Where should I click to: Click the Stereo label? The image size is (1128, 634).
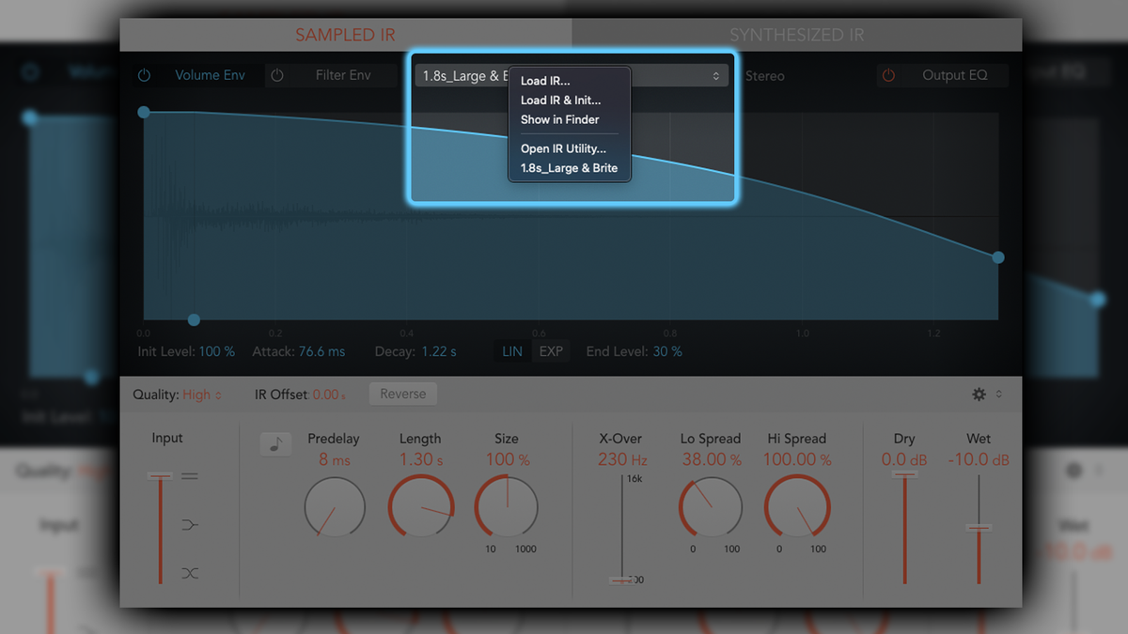click(x=764, y=76)
